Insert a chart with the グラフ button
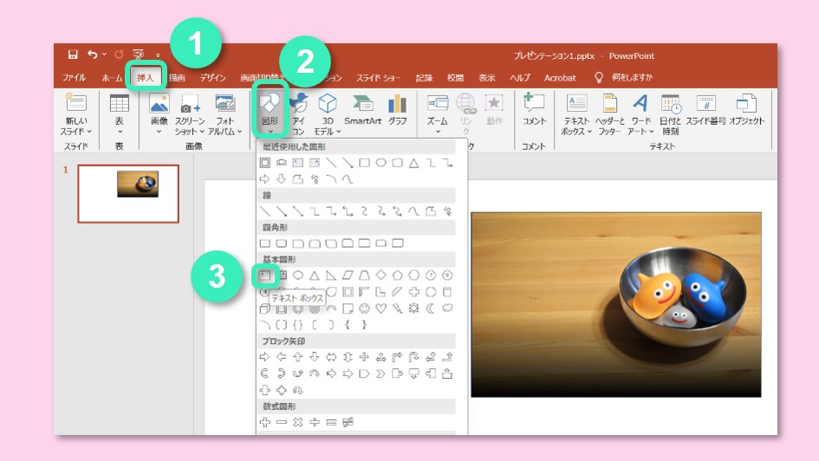Image resolution: width=819 pixels, height=461 pixels. [x=397, y=110]
